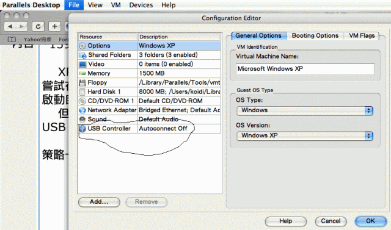Click the Network Adapter globe icon
The width and height of the screenshot is (391, 230).
(x=82, y=110)
